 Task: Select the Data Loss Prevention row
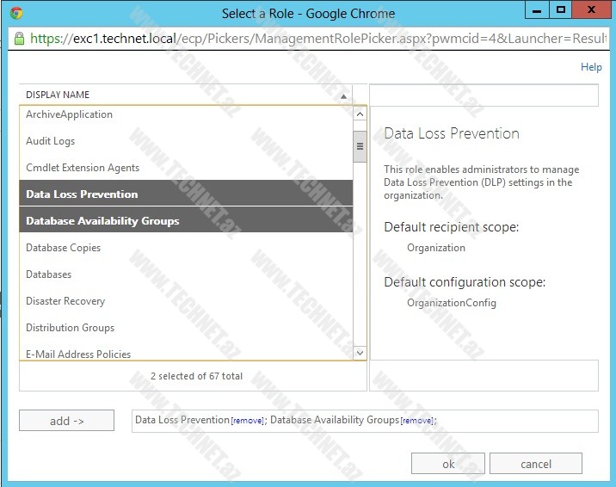point(82,194)
